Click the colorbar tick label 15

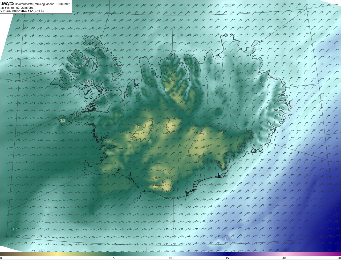coord(227,258)
